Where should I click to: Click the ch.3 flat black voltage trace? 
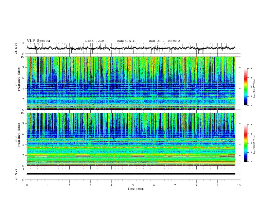pos(131,174)
